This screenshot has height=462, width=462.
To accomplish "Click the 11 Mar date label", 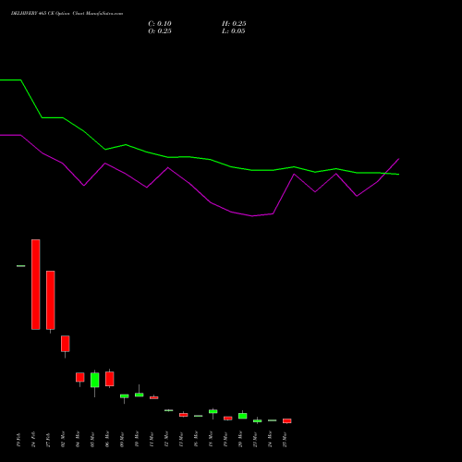I will (x=152, y=440).
